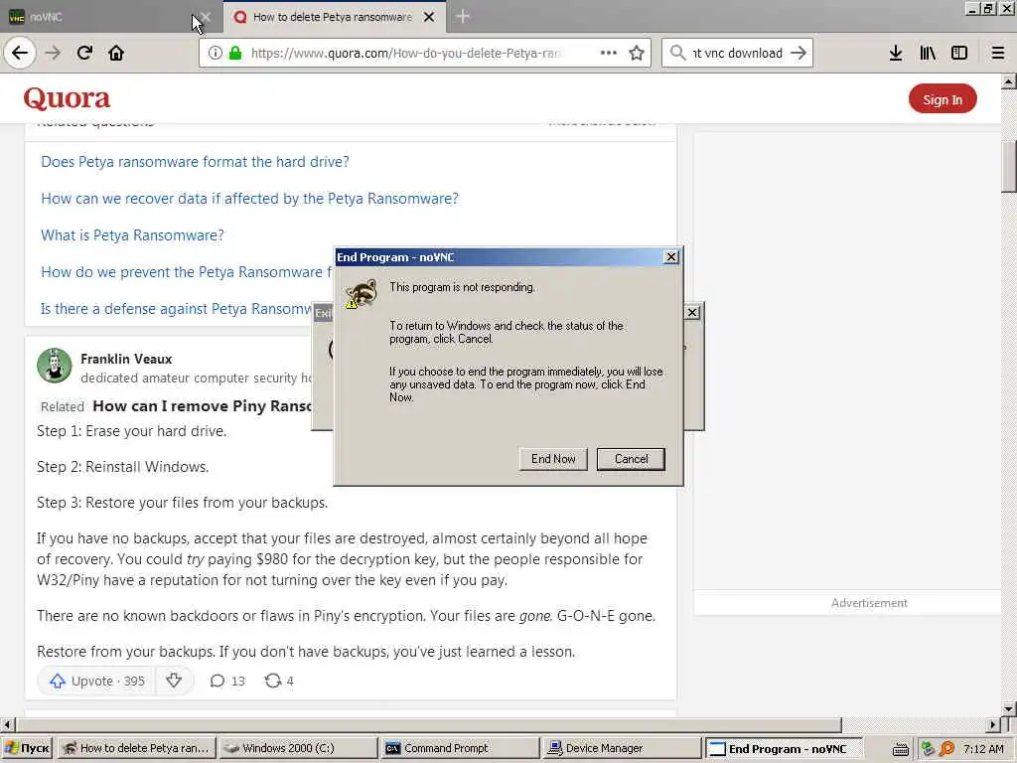Open 'Does Petya ransomware format the hard drive?'
Viewport: 1017px width, 763px height.
pos(195,162)
